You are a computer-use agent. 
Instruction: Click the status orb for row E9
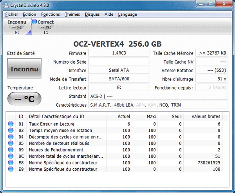[11, 169]
